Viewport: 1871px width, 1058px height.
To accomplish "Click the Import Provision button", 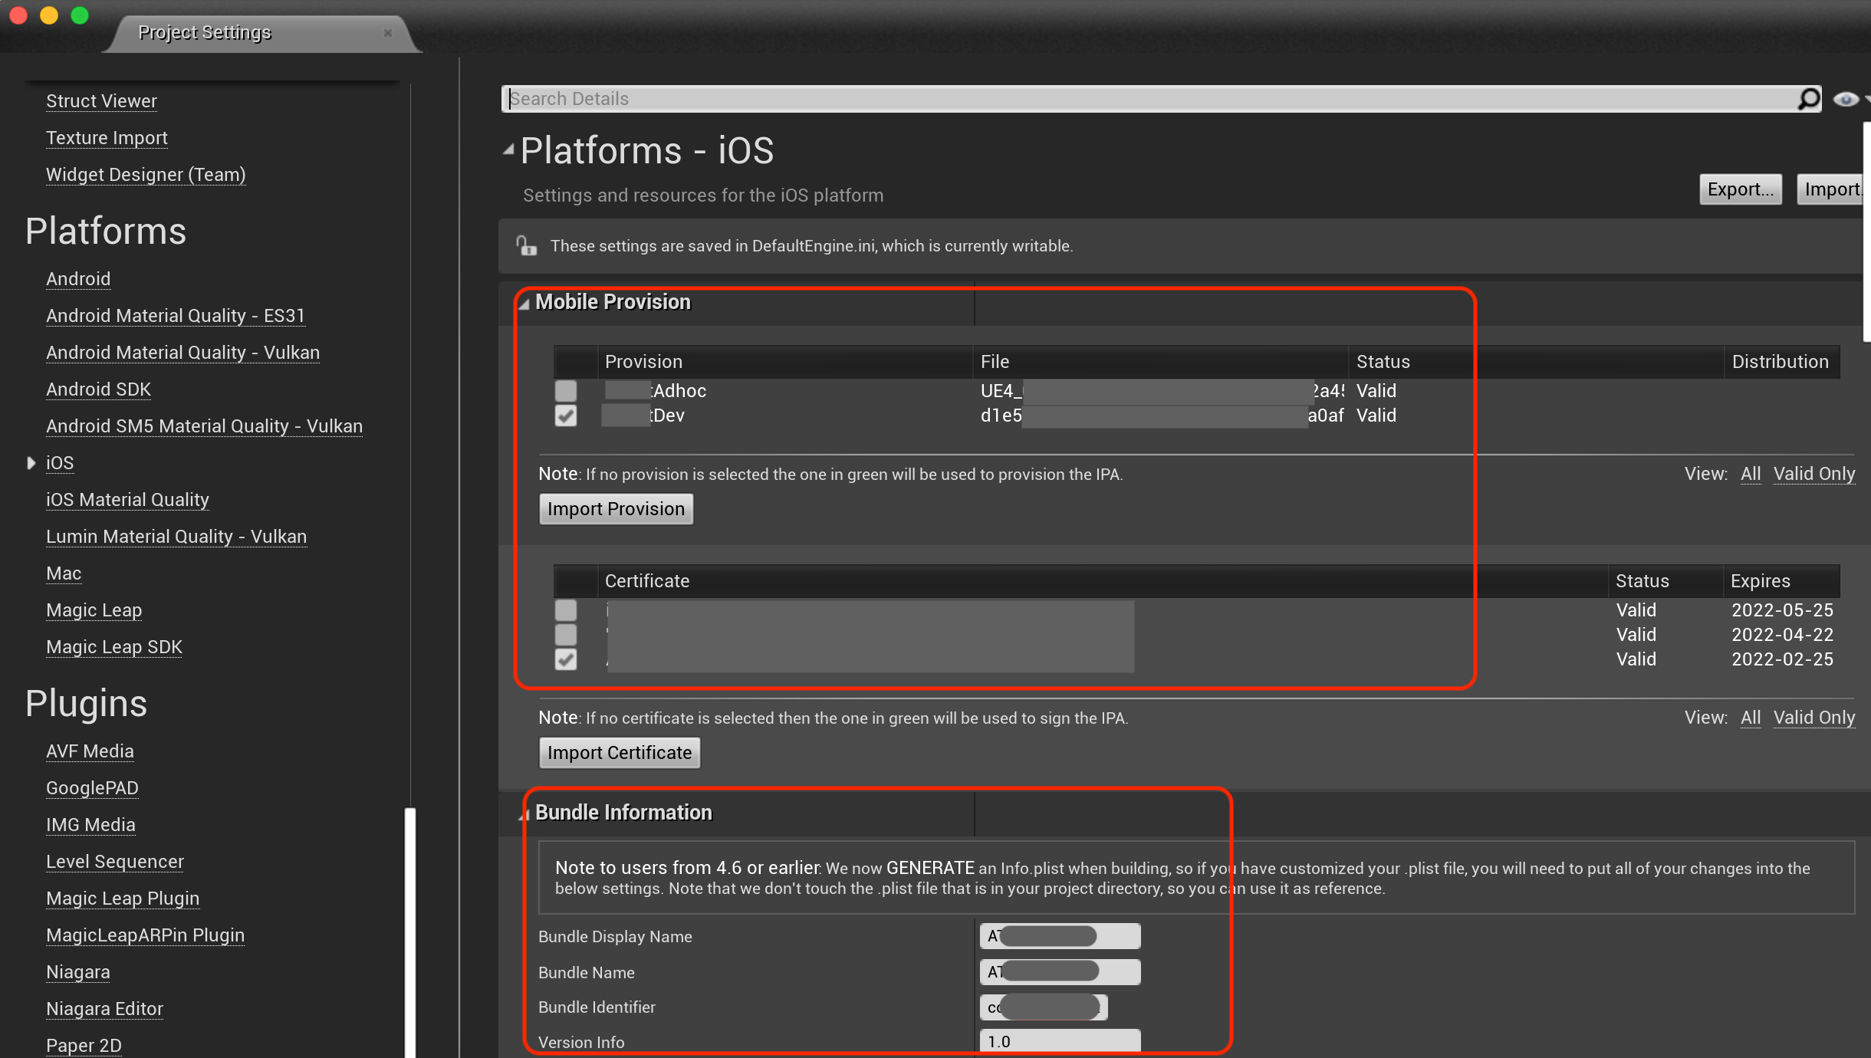I will point(616,509).
